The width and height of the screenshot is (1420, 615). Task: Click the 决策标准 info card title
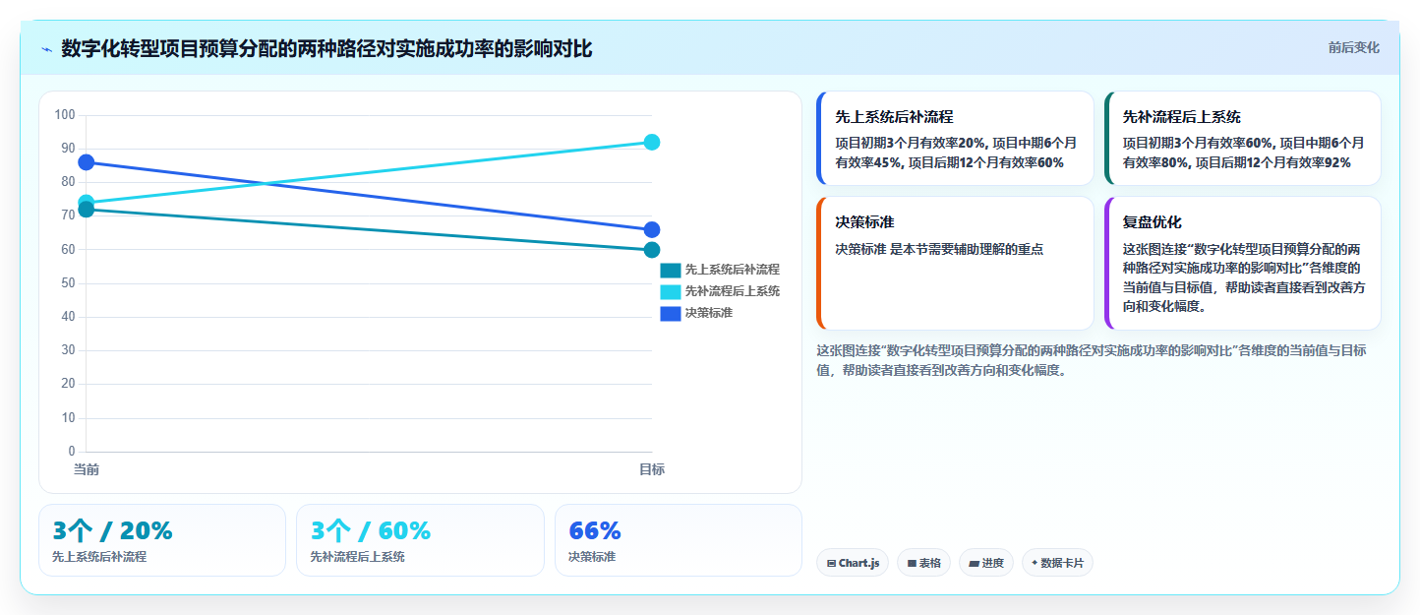(x=864, y=222)
